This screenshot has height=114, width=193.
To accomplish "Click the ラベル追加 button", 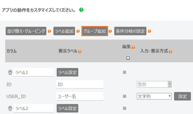I will pos(64,31).
